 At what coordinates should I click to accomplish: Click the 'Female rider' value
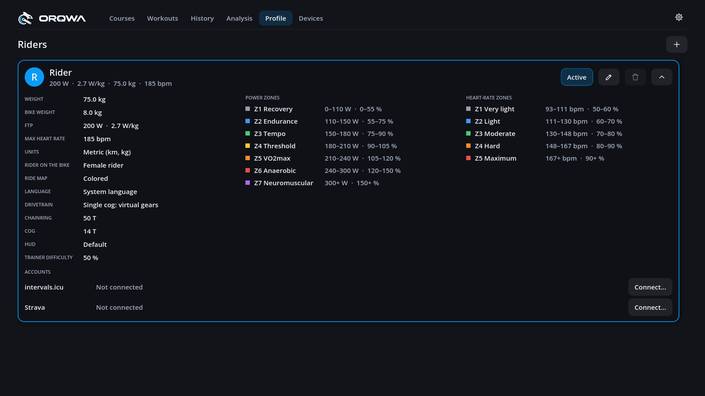[x=103, y=165]
